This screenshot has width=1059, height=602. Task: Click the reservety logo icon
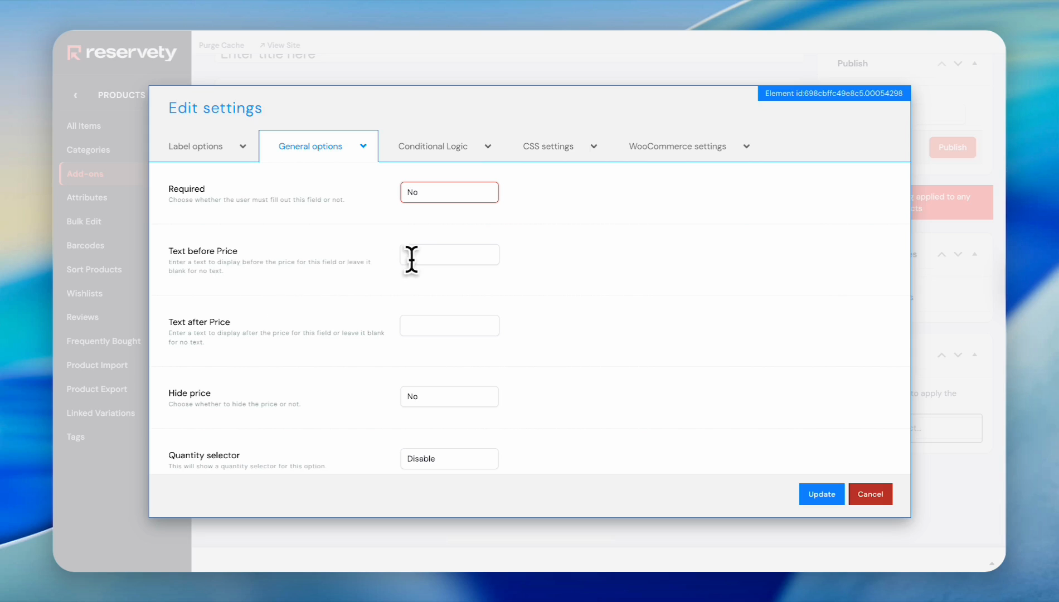(74, 53)
